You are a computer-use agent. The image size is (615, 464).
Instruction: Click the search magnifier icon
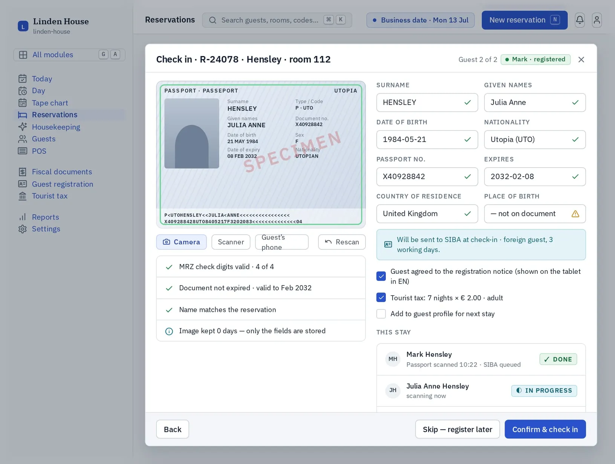213,20
